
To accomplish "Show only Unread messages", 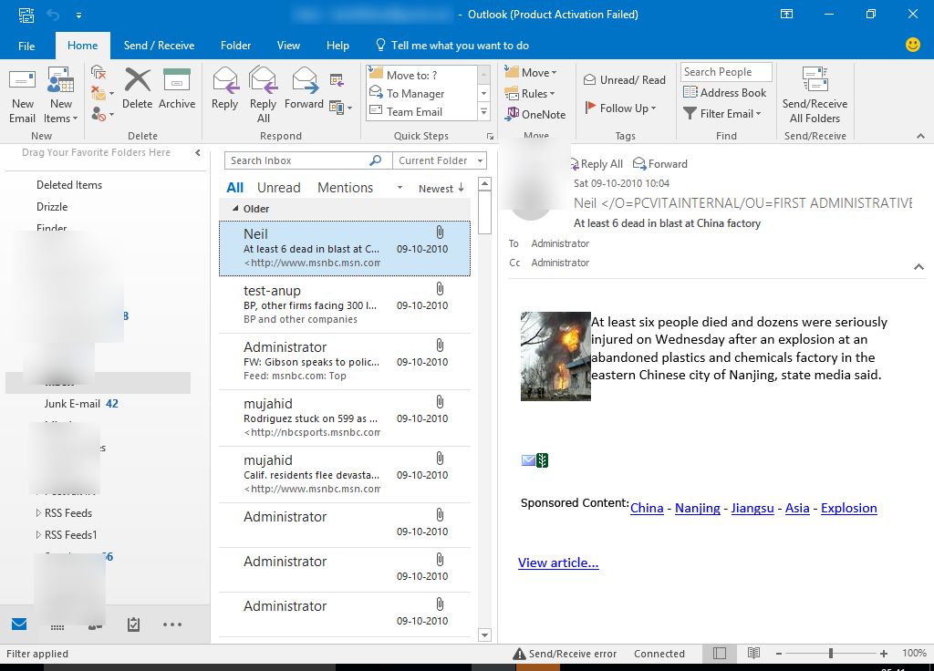I will point(279,188).
